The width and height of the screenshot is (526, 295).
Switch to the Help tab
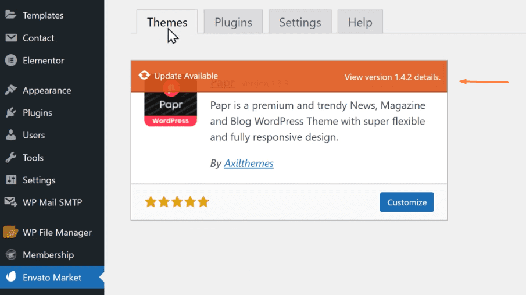point(360,22)
